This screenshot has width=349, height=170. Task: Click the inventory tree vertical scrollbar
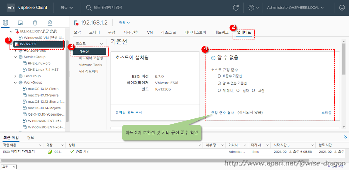pos(67,81)
